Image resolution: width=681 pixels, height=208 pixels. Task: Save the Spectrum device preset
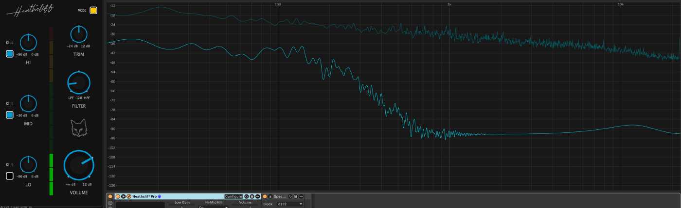pos(295,196)
